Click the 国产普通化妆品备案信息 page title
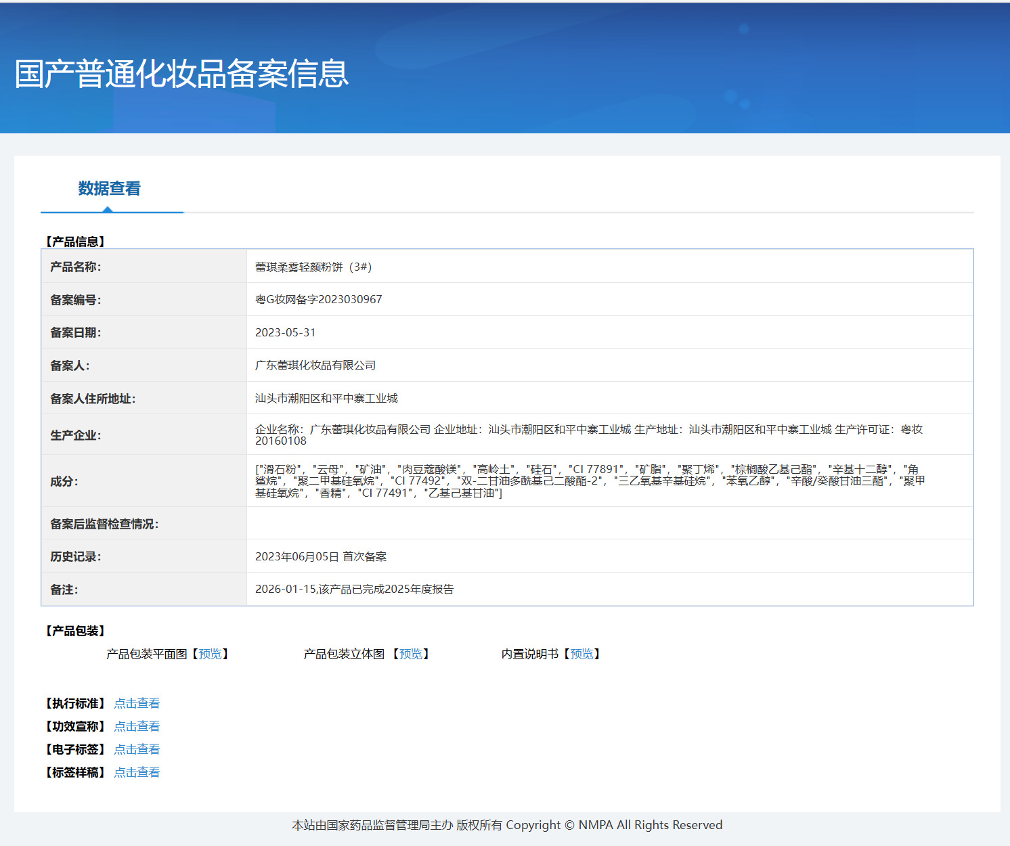The height and width of the screenshot is (846, 1010). click(x=181, y=74)
